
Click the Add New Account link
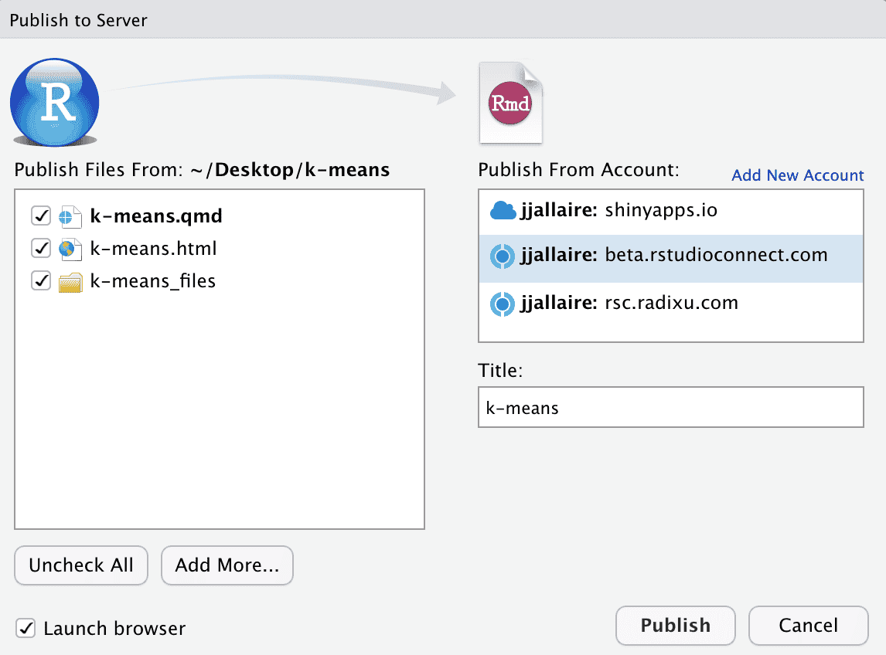[797, 175]
